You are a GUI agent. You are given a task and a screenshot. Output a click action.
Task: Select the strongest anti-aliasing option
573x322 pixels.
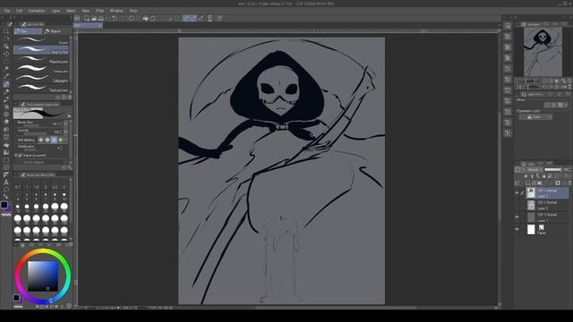click(x=61, y=140)
